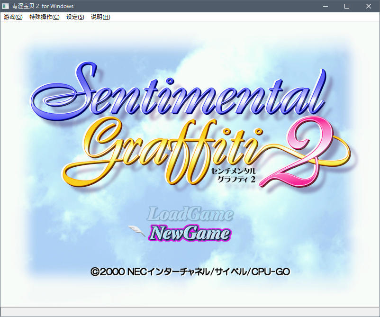Close the game window
380x317 pixels.
click(369, 6)
